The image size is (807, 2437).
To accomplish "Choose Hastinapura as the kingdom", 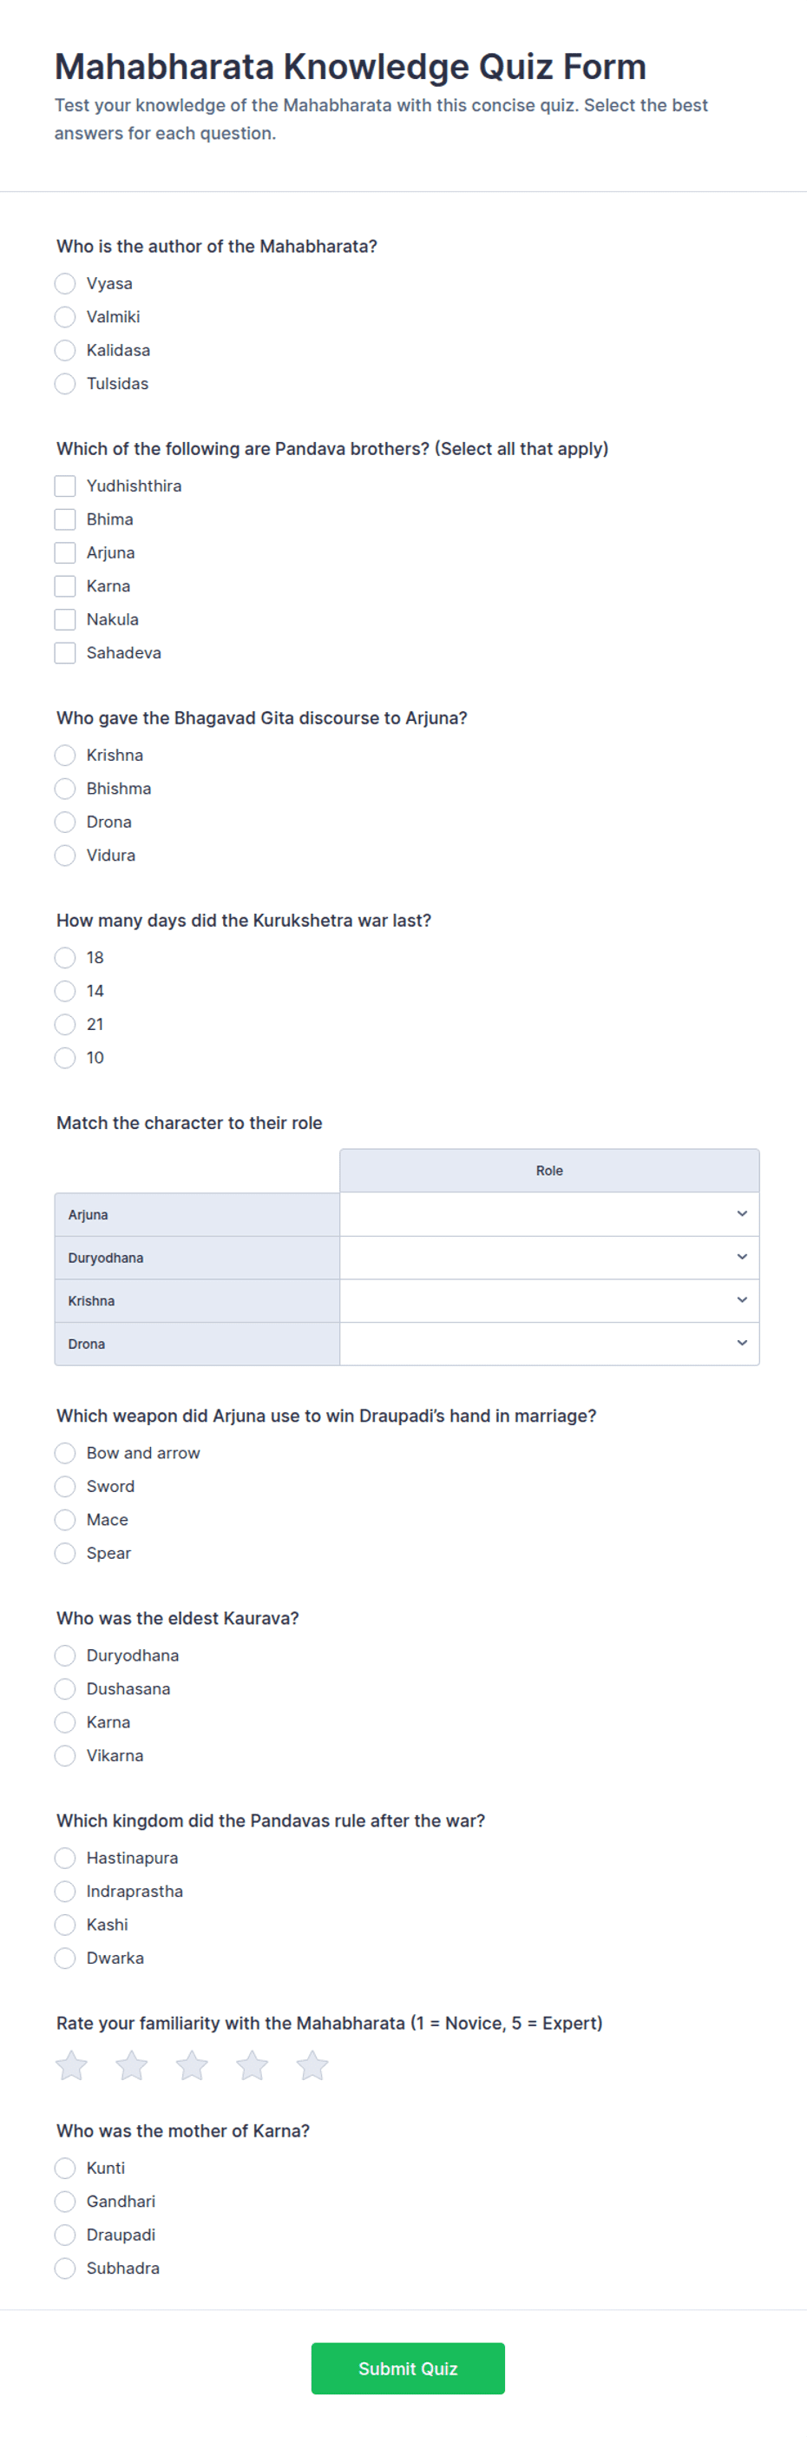I will (65, 1858).
